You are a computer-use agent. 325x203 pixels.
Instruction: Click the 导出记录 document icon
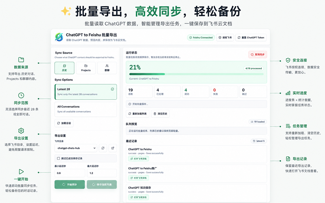288,159
